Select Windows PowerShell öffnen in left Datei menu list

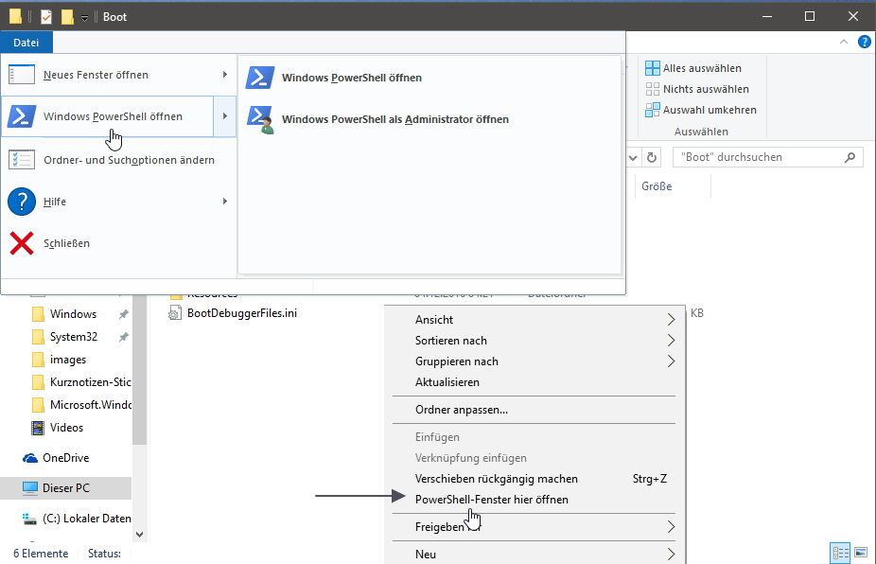108,116
